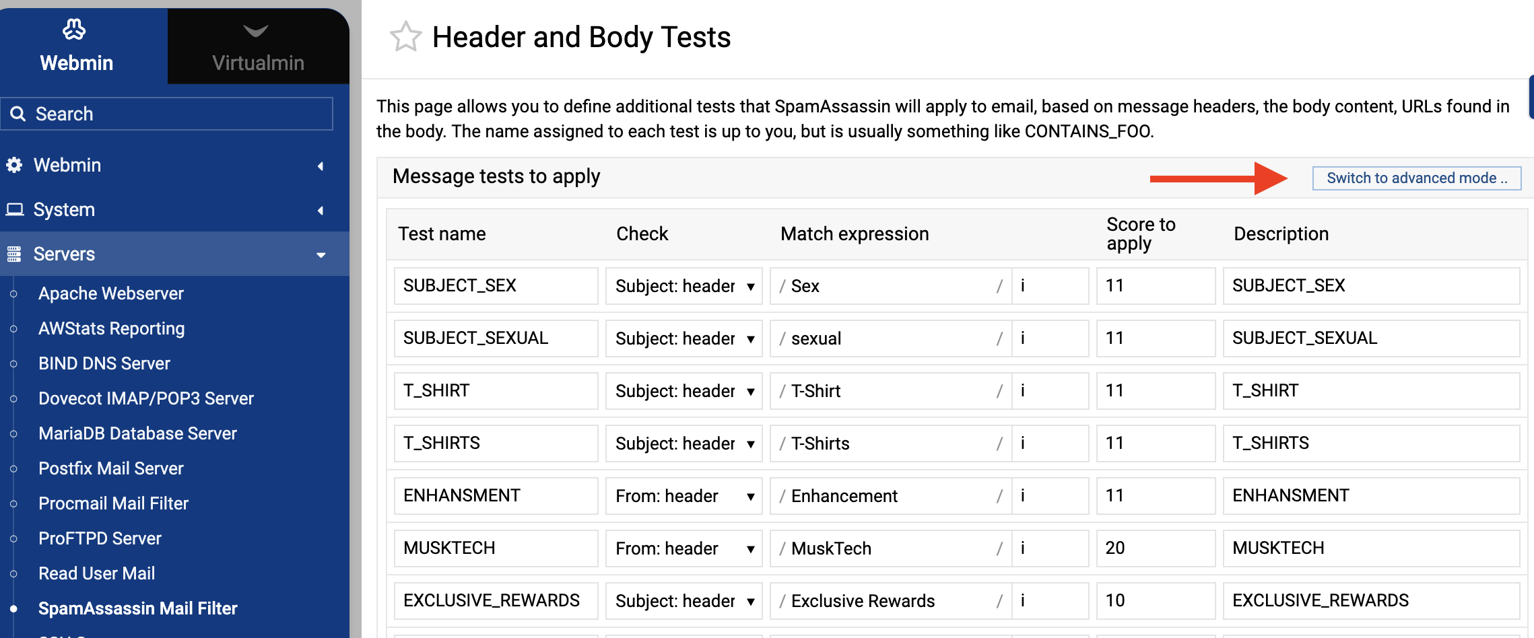Click the Webmin logo icon
The image size is (1534, 638).
click(74, 30)
